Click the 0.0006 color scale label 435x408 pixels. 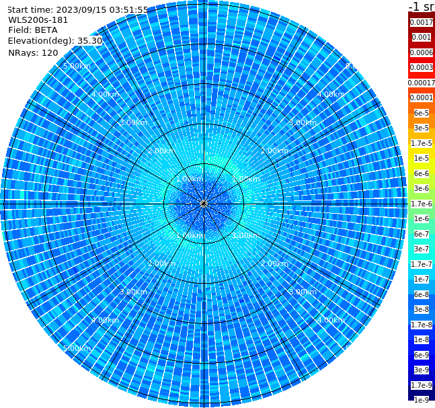click(422, 52)
